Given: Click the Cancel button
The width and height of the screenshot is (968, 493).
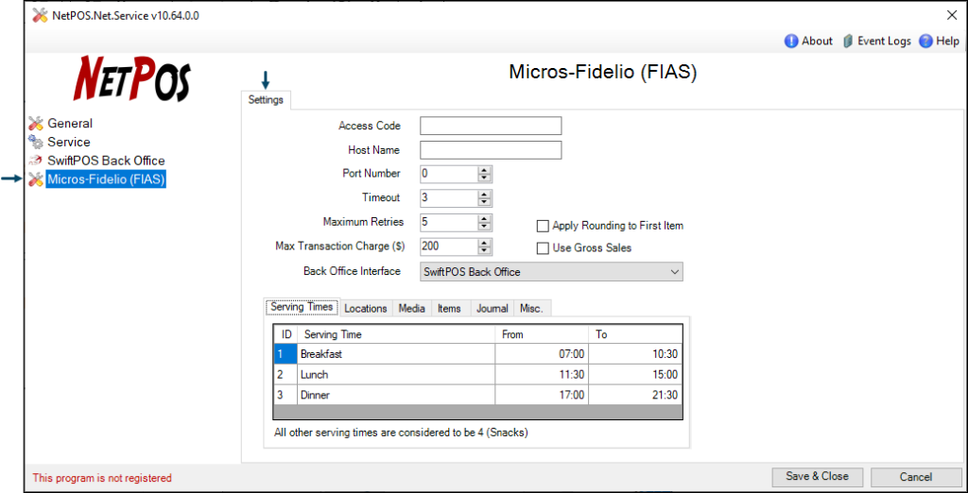Looking at the screenshot, I should tap(915, 477).
